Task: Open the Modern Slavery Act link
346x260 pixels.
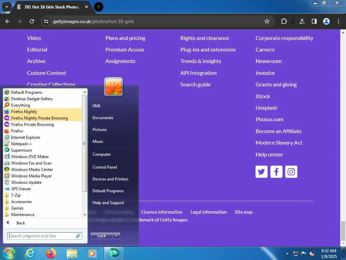Action: tap(279, 143)
